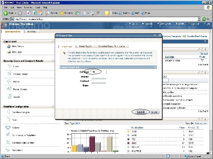Click the New Person icon
The image size is (213, 159).
click(x=9, y=46)
